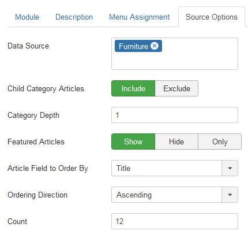The height and width of the screenshot is (242, 248).
Task: Click the Category Depth input field
Action: (175, 115)
